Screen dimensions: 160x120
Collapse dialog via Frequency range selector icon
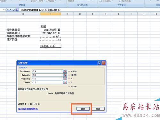(65, 79)
